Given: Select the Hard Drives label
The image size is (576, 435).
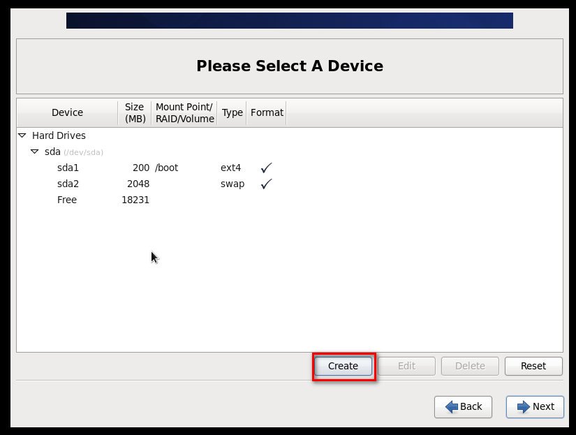Looking at the screenshot, I should click(x=59, y=135).
